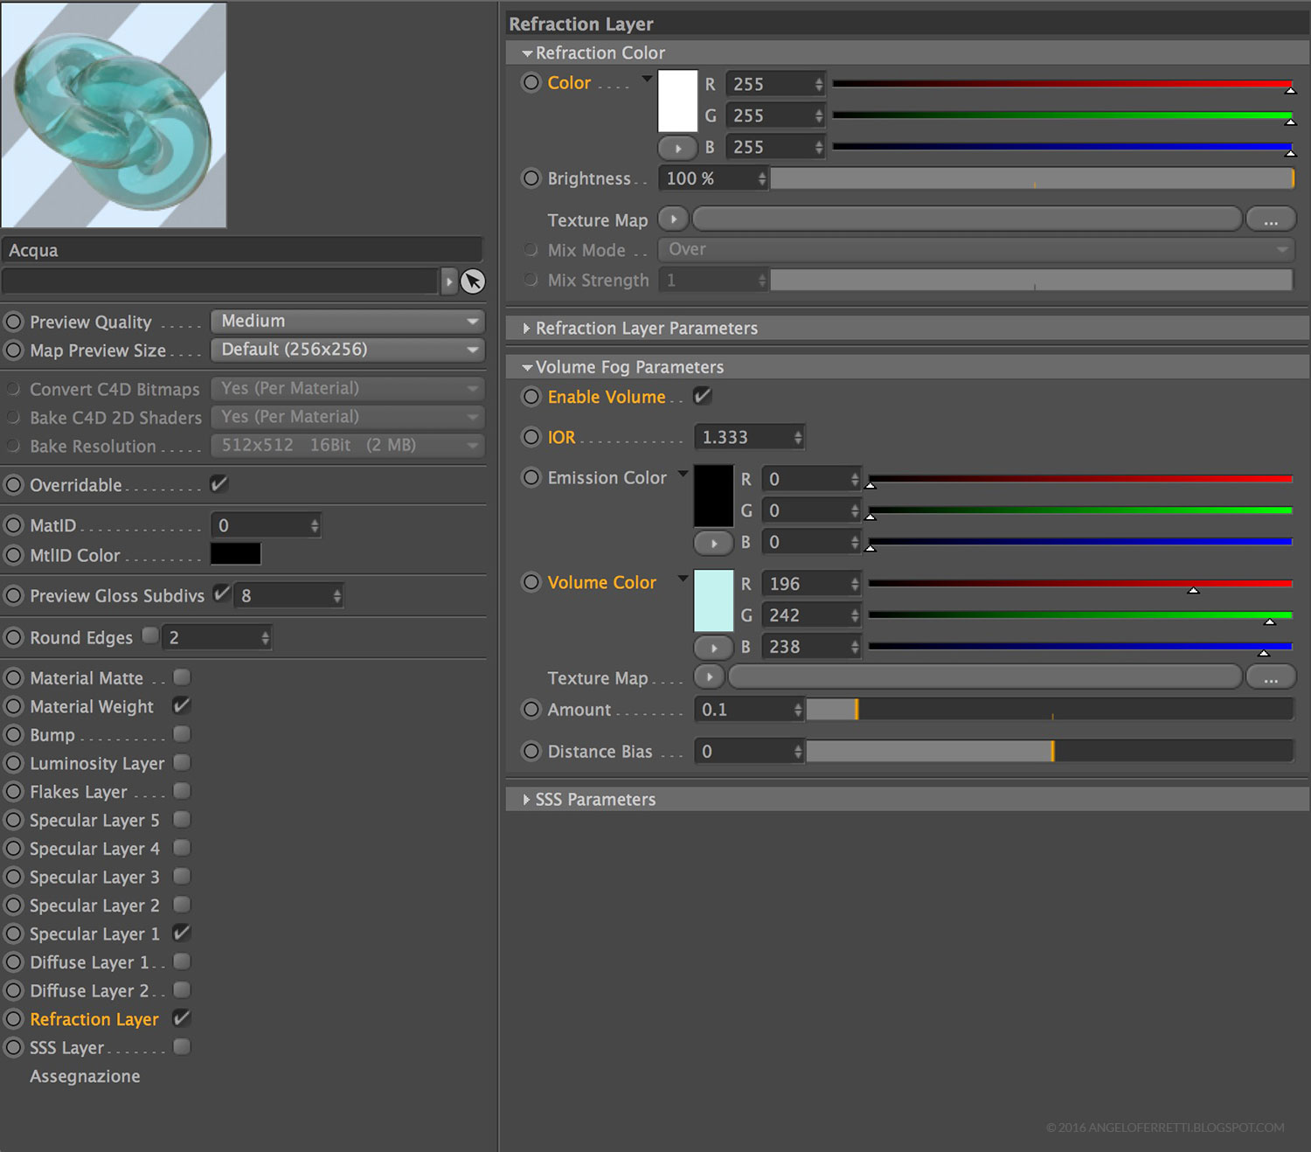Screen dimensions: 1311x1152
Task: Expand Refraction Layer Parameters section
Action: (526, 329)
